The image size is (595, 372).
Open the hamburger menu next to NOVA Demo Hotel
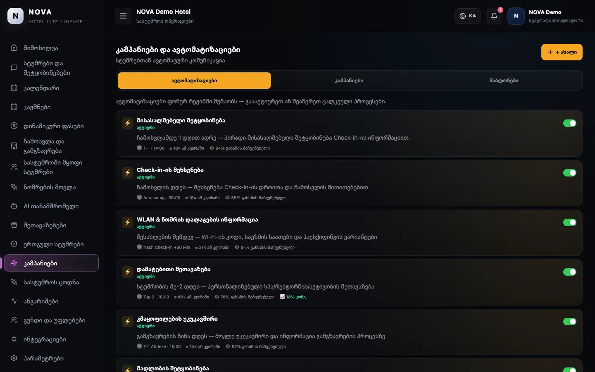click(x=123, y=16)
